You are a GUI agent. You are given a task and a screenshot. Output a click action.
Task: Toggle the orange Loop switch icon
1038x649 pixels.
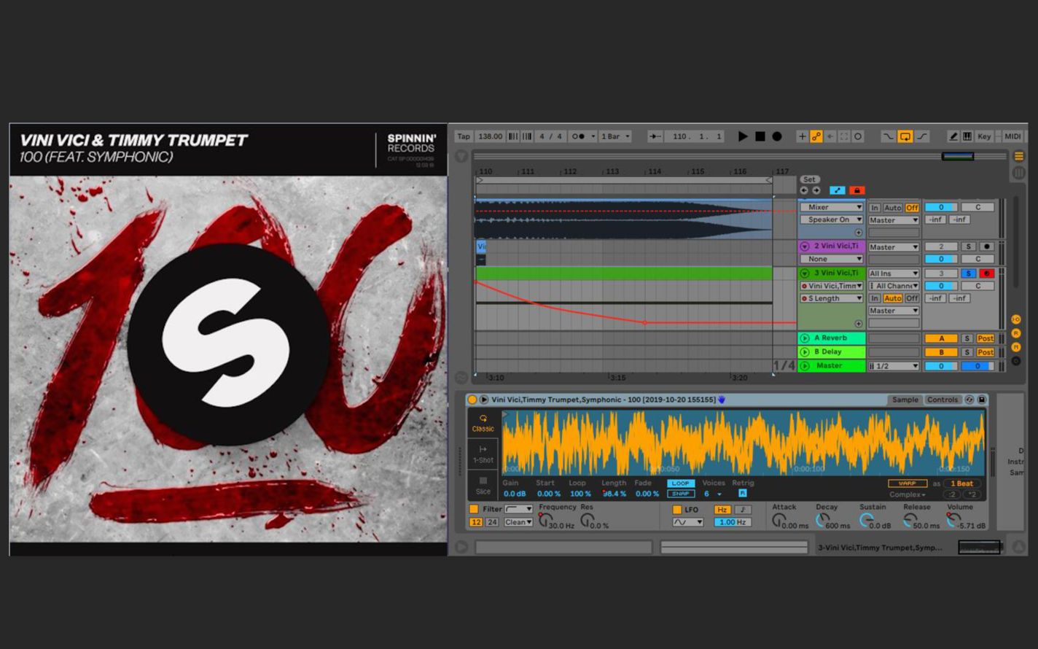click(x=905, y=136)
